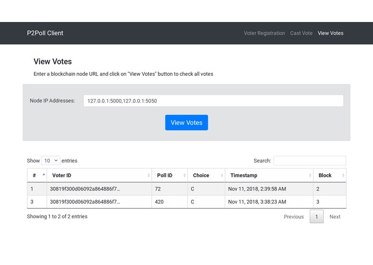Image resolution: width=373 pixels, height=265 pixels.
Task: Select the View Votes nav item
Action: 331,33
